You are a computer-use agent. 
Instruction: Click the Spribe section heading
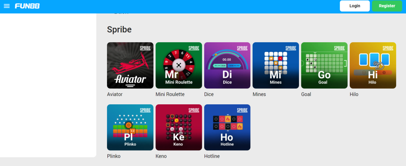tap(119, 30)
